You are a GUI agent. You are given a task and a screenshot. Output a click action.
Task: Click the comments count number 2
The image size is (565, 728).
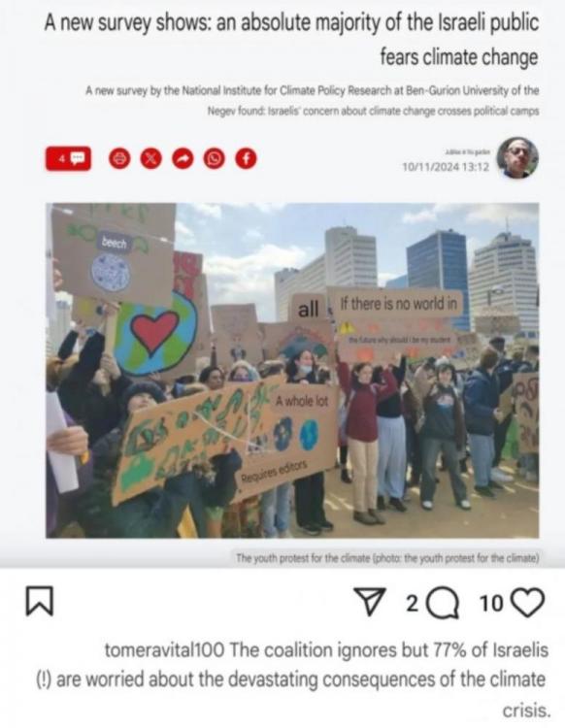[413, 603]
